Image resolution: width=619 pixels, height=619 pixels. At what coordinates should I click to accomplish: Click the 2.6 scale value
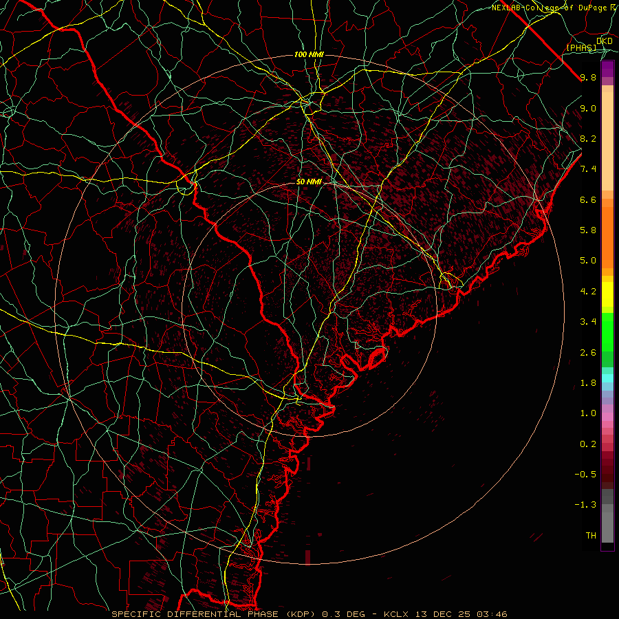point(588,353)
